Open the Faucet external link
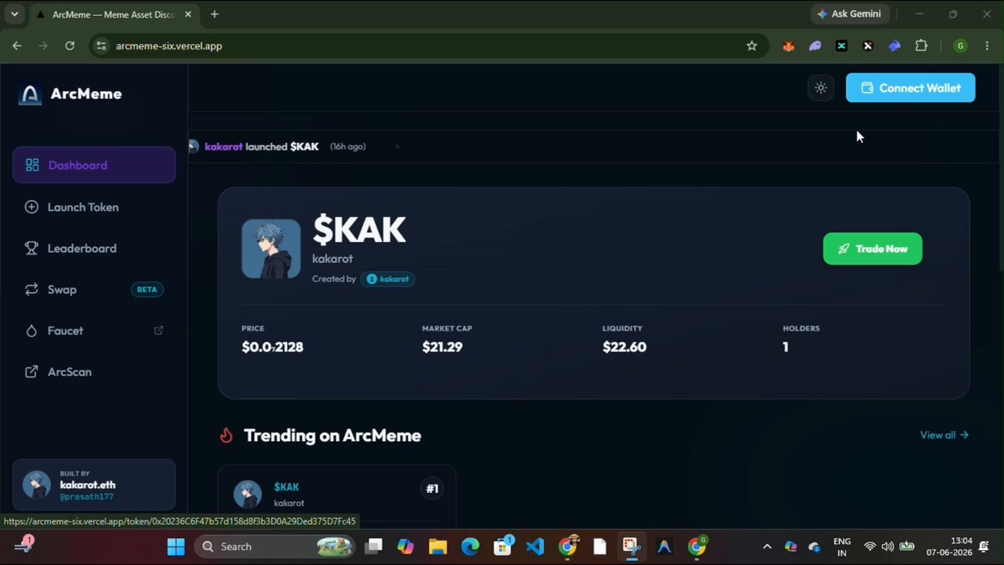1004x565 pixels. pos(94,331)
